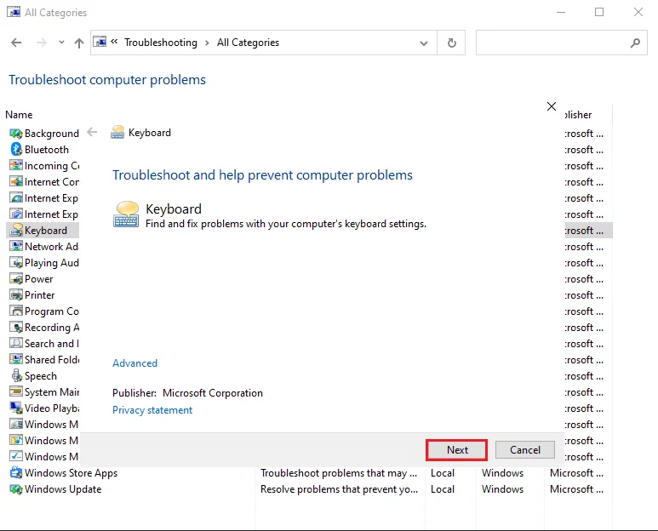The height and width of the screenshot is (531, 658).
Task: Go back in the troubleshooter dialog
Action: click(92, 133)
